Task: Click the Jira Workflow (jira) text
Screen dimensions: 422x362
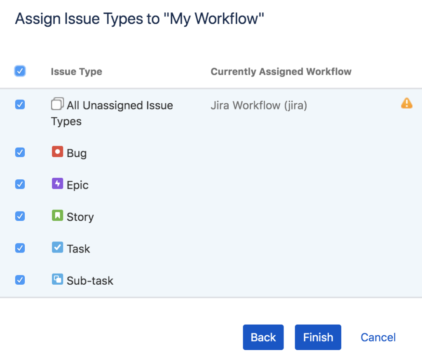Action: tap(259, 105)
